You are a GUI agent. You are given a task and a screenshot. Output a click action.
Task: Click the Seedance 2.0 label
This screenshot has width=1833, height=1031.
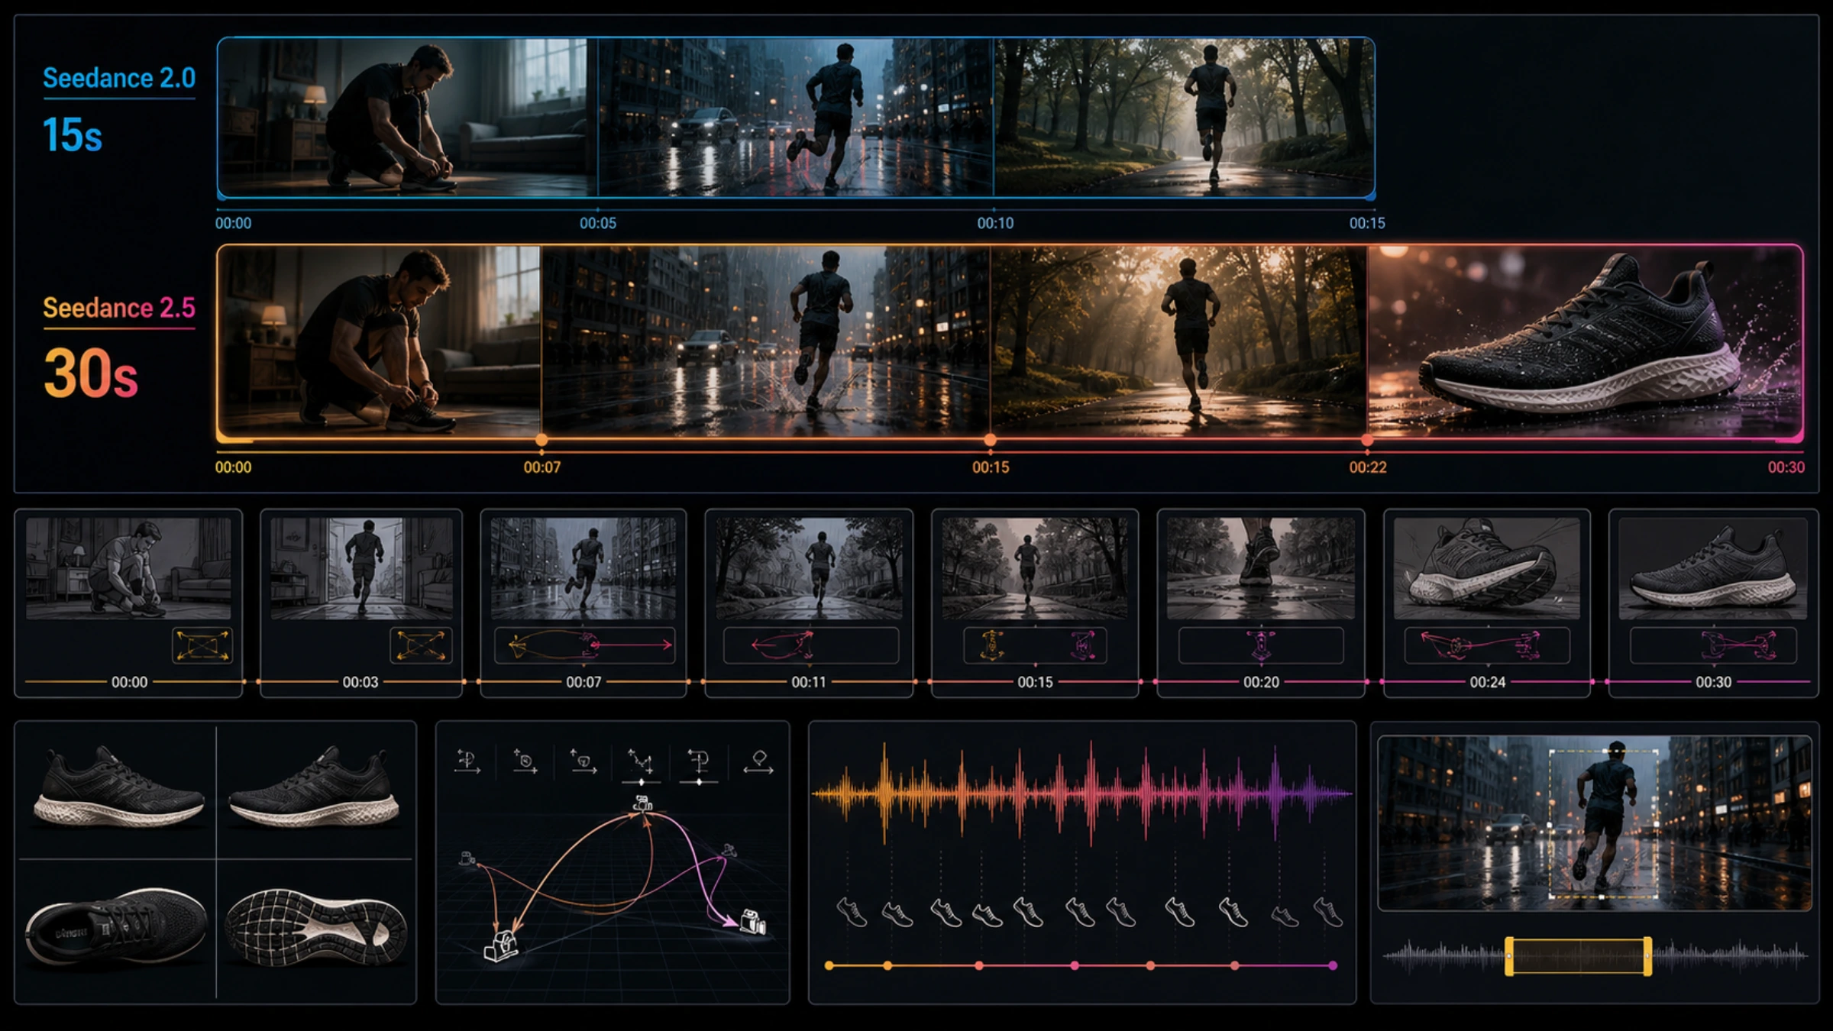119,78
